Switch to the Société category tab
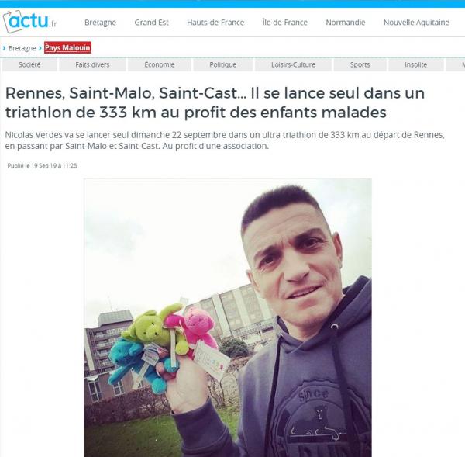 coord(29,64)
